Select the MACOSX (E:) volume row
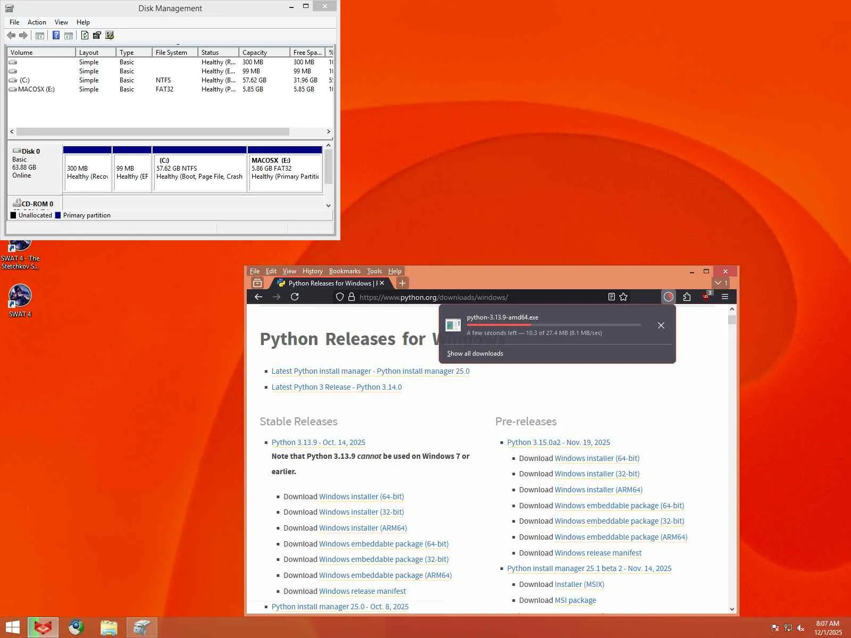 (x=170, y=89)
